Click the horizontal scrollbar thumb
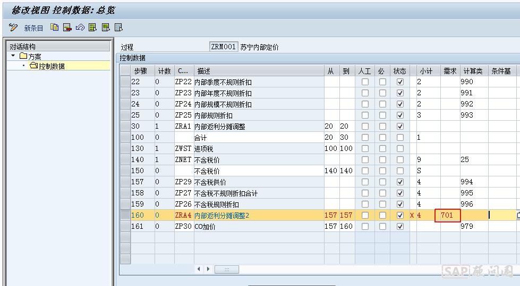Screen dimensions: 520x286 point(227,270)
